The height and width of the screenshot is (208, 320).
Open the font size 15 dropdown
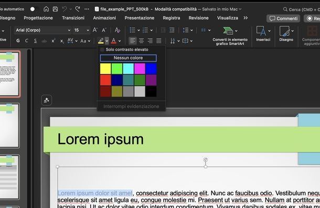point(88,30)
